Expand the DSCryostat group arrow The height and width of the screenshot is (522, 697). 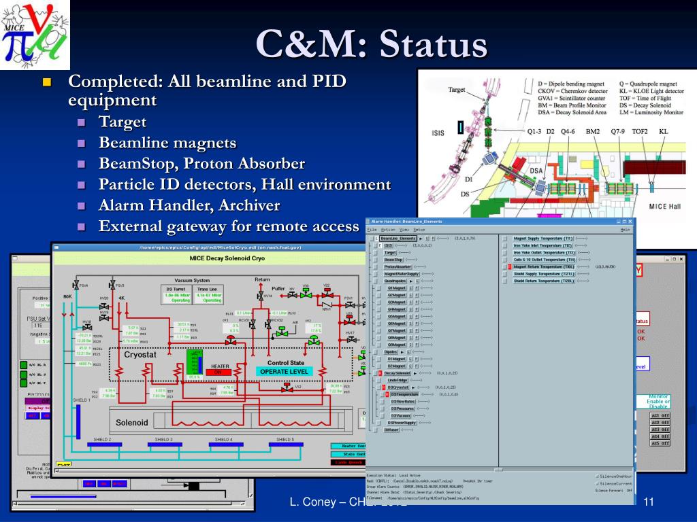pyautogui.click(x=413, y=387)
